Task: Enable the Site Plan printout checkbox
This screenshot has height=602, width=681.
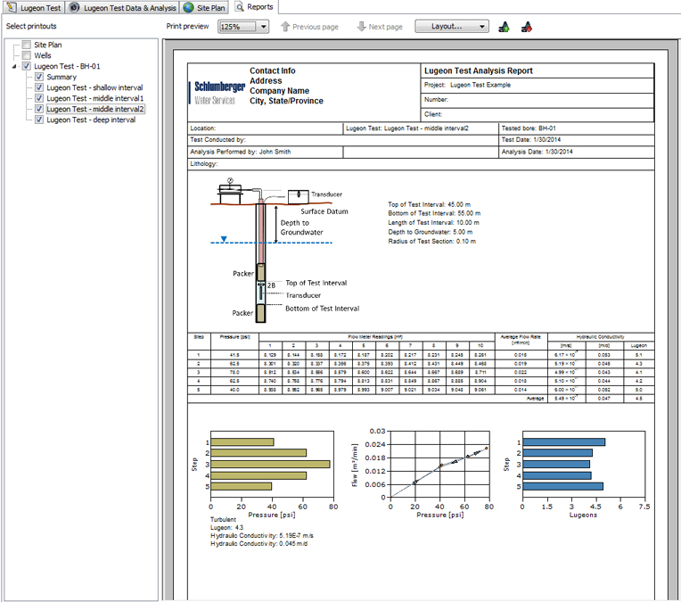Action: [x=27, y=45]
